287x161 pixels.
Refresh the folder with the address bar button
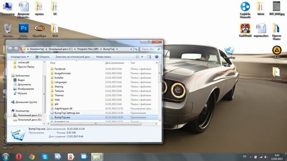click(136, 49)
